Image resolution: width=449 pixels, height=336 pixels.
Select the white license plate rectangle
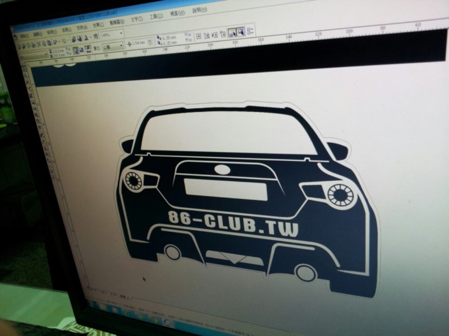tap(226, 188)
